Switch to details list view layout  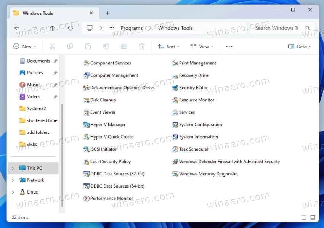(304, 217)
